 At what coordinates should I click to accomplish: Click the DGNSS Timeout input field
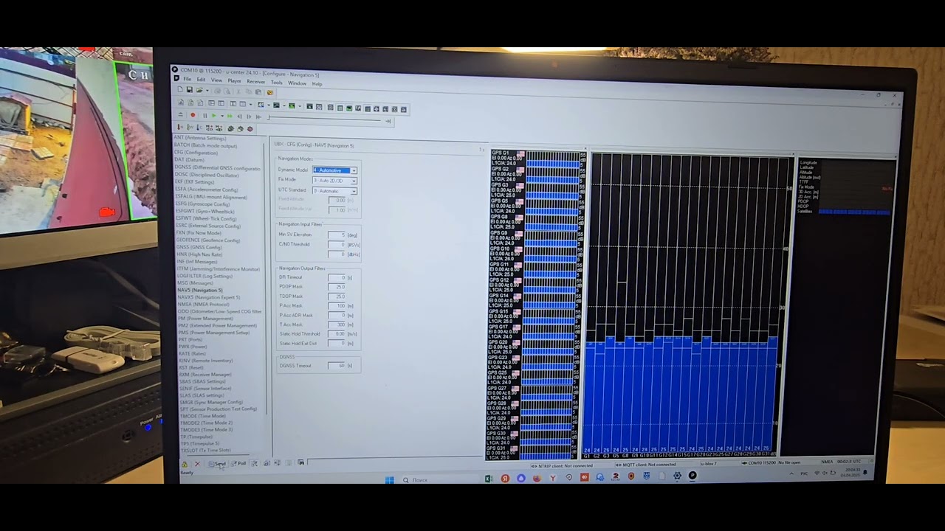[337, 366]
